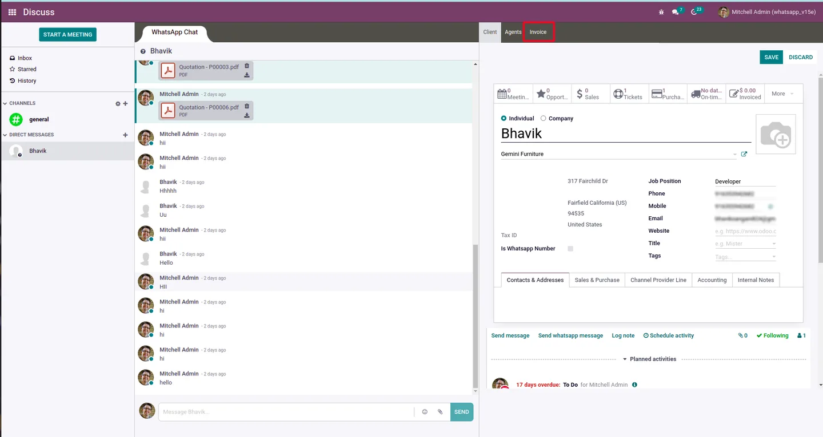Open the emoji picker in message composer
Viewport: 823px width, 437px height.
point(425,412)
